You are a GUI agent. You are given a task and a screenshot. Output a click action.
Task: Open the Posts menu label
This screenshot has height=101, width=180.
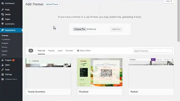coord(7,10)
